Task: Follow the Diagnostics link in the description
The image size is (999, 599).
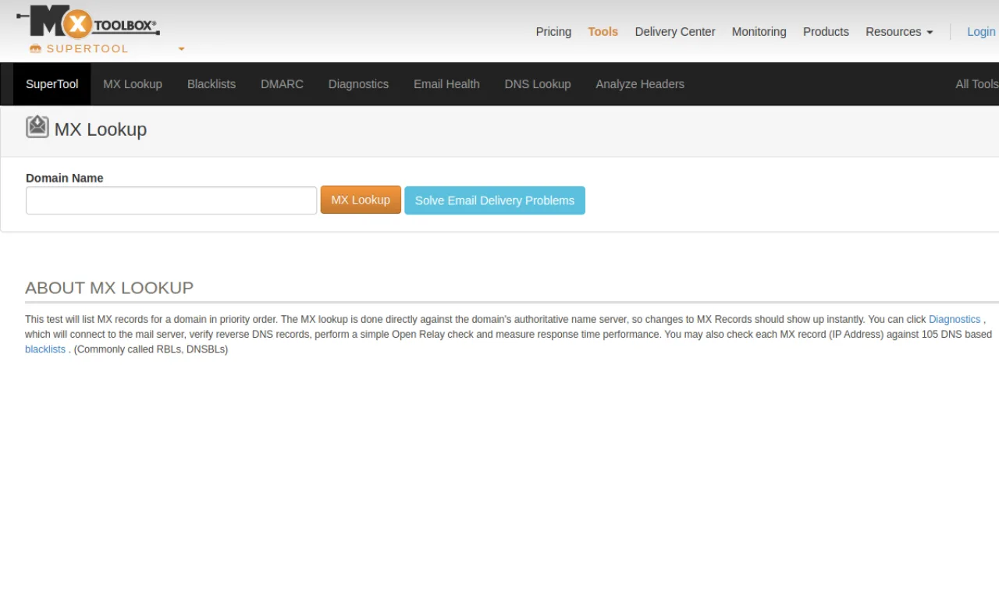Action: pyautogui.click(x=955, y=320)
